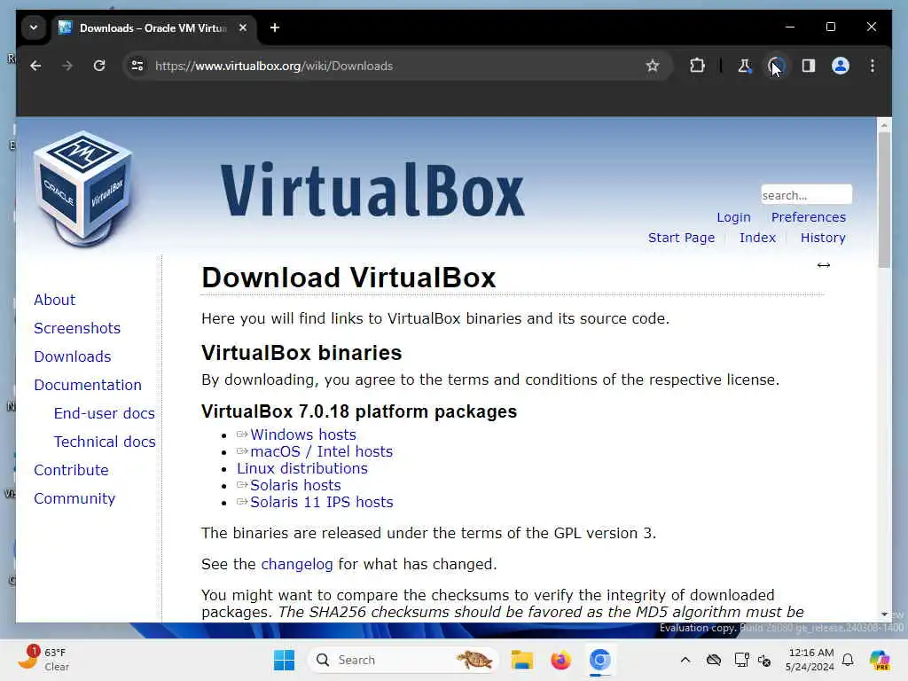Open Contribute in the sidebar

coord(71,470)
